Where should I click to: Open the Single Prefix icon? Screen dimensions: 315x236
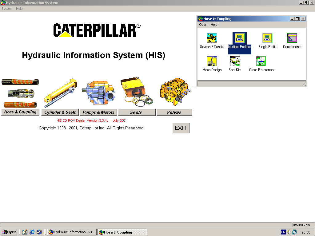[267, 38]
